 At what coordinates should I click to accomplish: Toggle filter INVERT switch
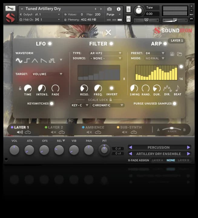111,88
